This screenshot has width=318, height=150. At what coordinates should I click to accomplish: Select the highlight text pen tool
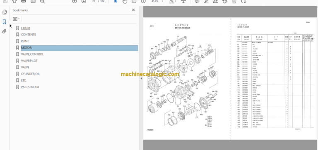[206, 2]
